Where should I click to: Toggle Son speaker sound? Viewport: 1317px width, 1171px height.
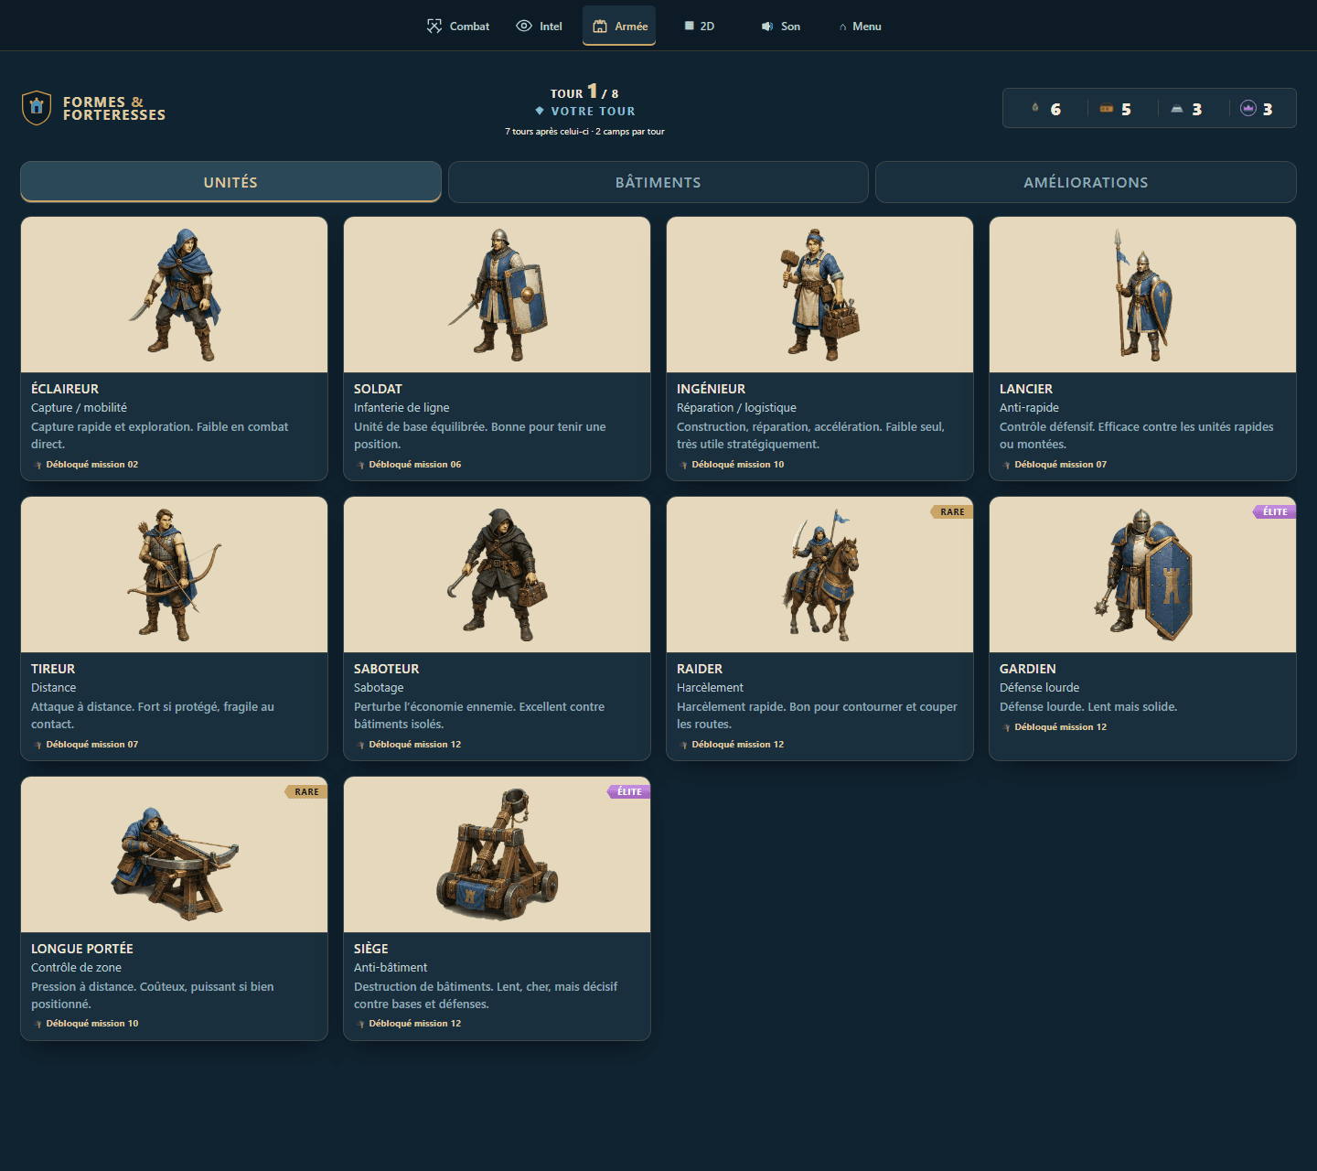[x=780, y=27]
